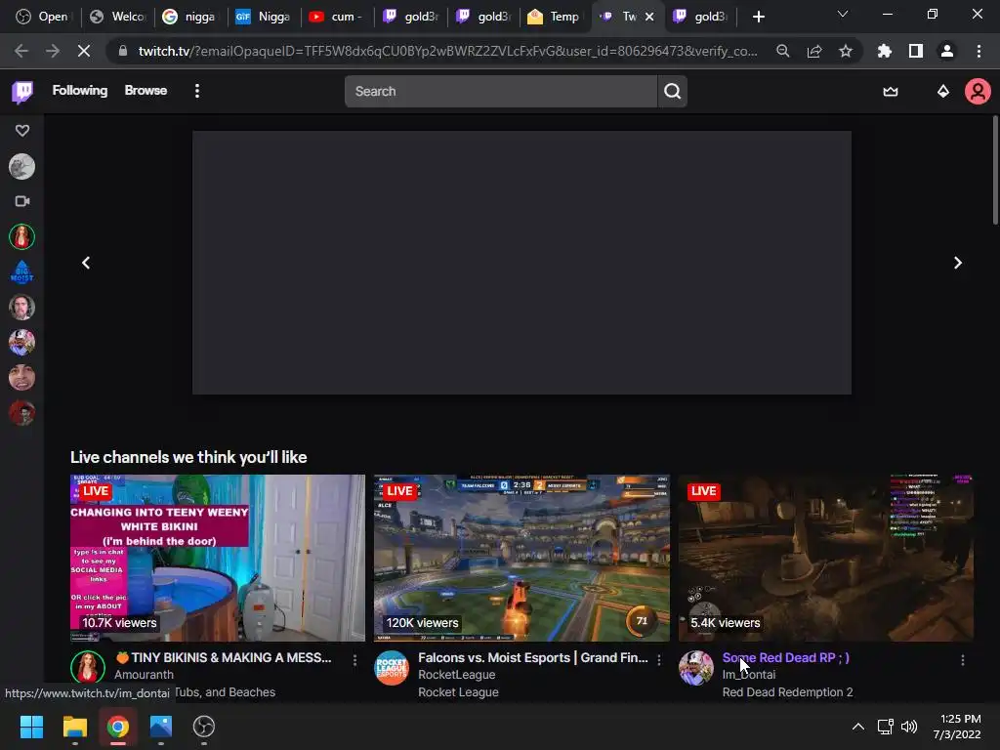Switch to the Welco tab
Viewport: 1000px width, 750px height.
pyautogui.click(x=118, y=17)
